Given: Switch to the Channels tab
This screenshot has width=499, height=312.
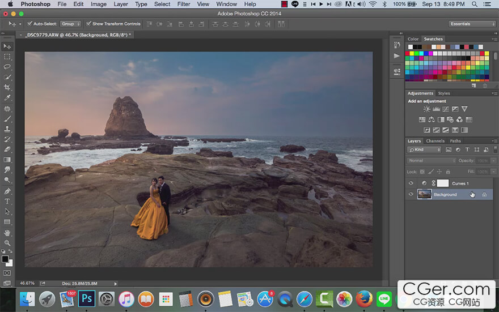Looking at the screenshot, I should (x=435, y=141).
